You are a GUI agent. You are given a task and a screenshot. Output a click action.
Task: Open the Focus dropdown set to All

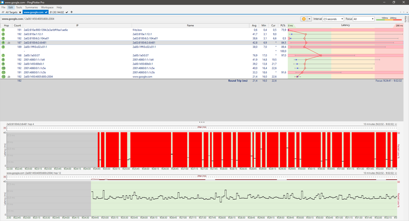pyautogui.click(x=364, y=19)
